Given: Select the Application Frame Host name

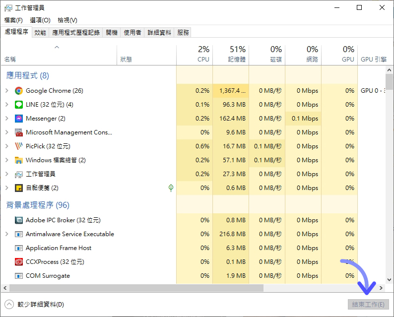Looking at the screenshot, I should tap(59, 248).
